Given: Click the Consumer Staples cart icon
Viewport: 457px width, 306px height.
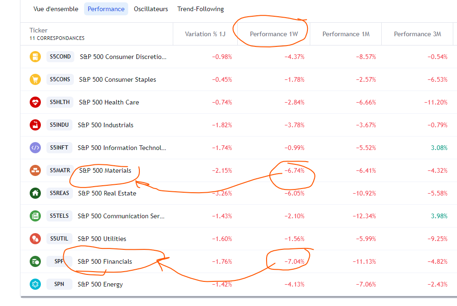Looking at the screenshot, I should 35,79.
